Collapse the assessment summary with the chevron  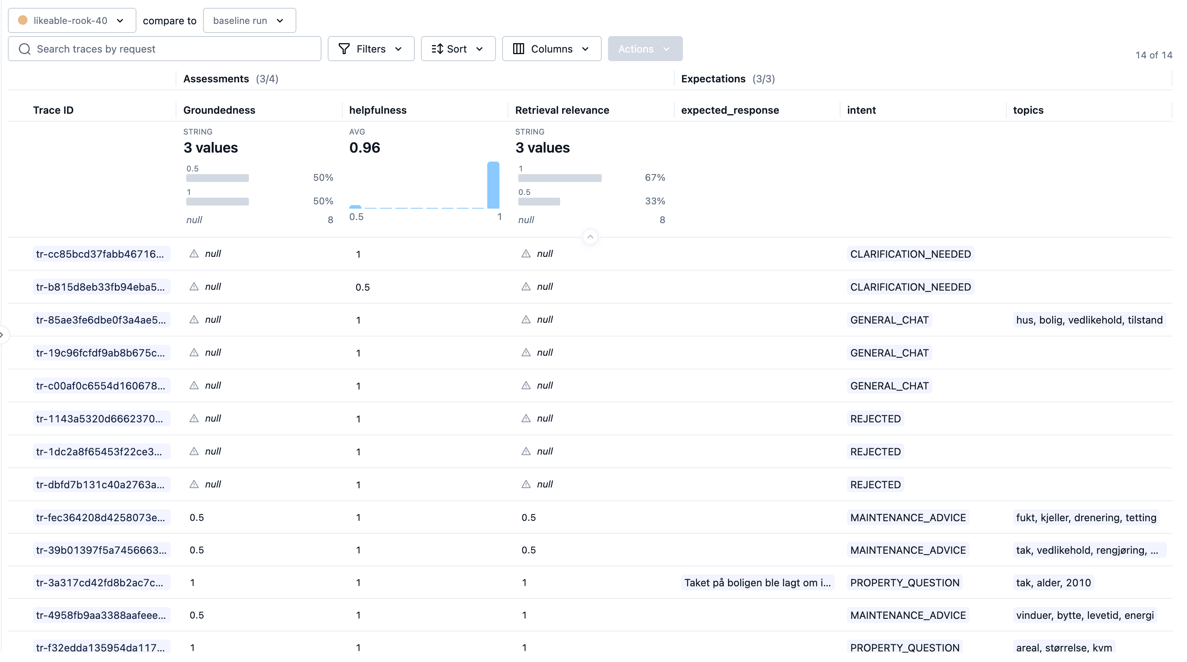pyautogui.click(x=590, y=236)
